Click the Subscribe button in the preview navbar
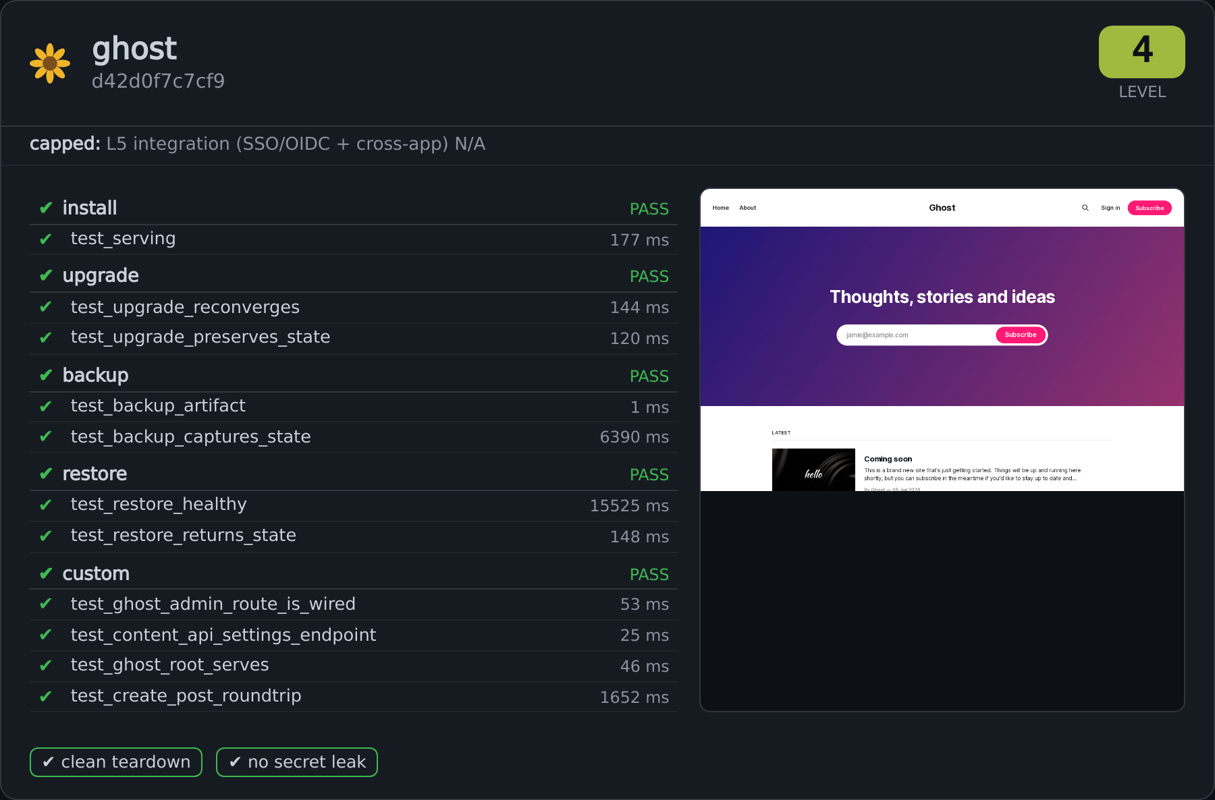This screenshot has width=1215, height=800. coord(1150,208)
